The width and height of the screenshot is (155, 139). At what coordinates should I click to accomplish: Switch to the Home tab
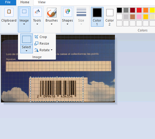(x=25, y=2)
